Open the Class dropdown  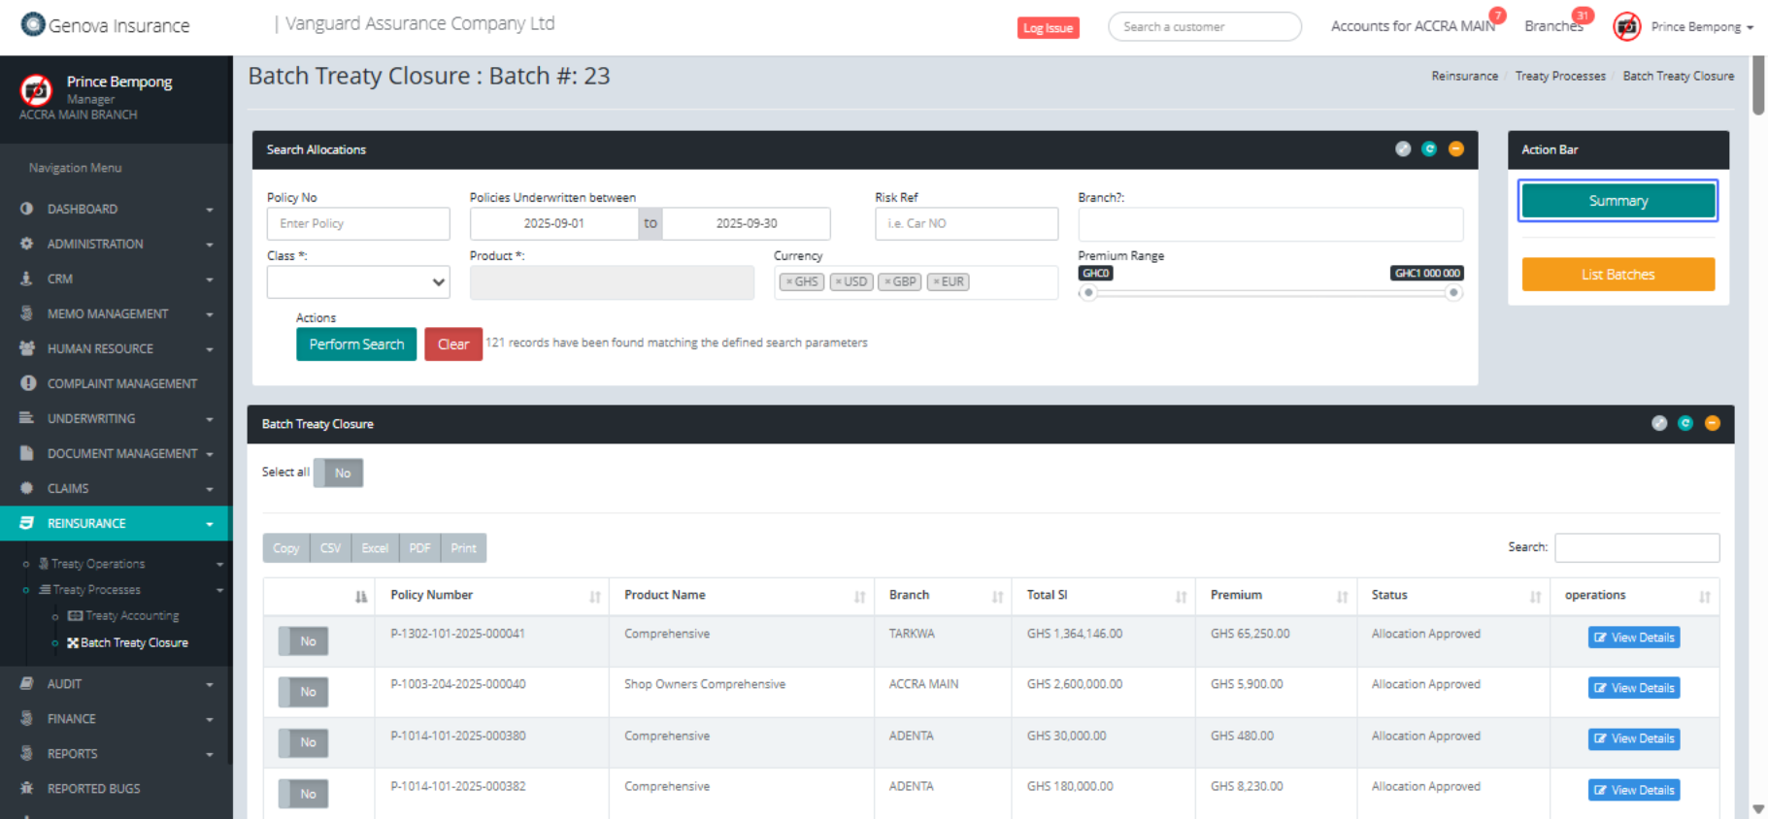click(357, 282)
